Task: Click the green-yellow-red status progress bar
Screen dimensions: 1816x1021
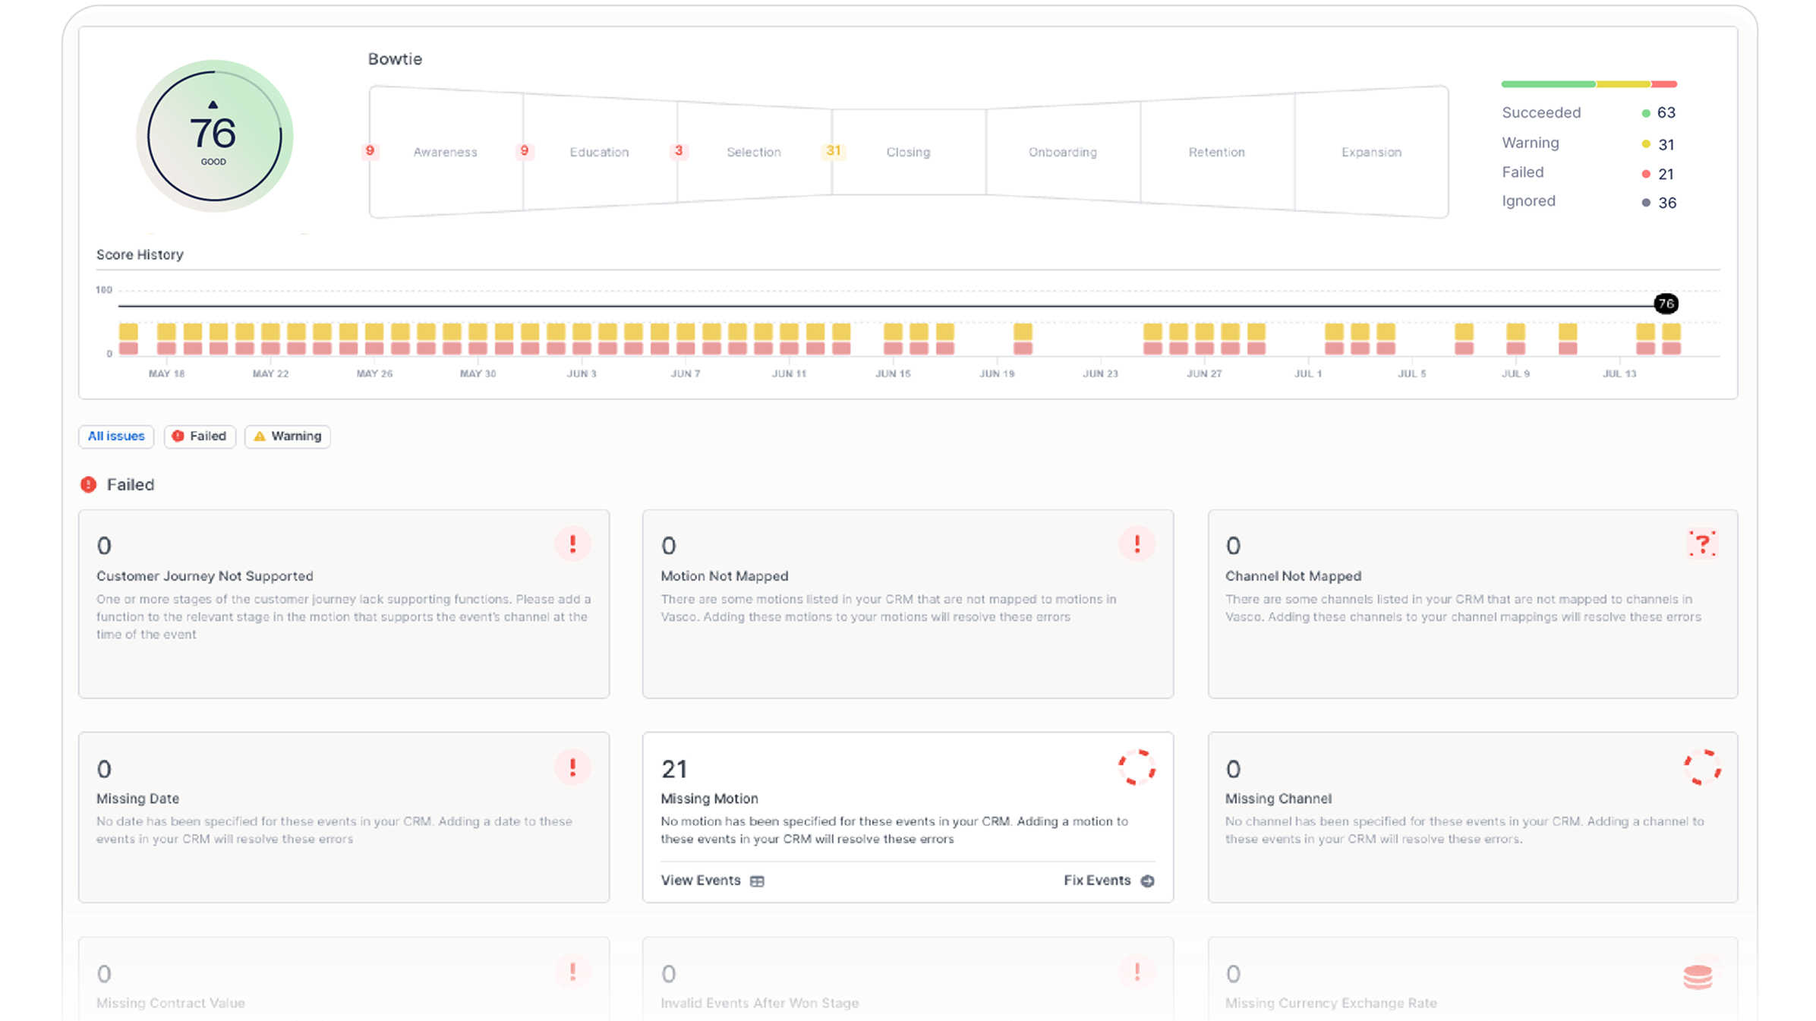Action: pos(1588,84)
